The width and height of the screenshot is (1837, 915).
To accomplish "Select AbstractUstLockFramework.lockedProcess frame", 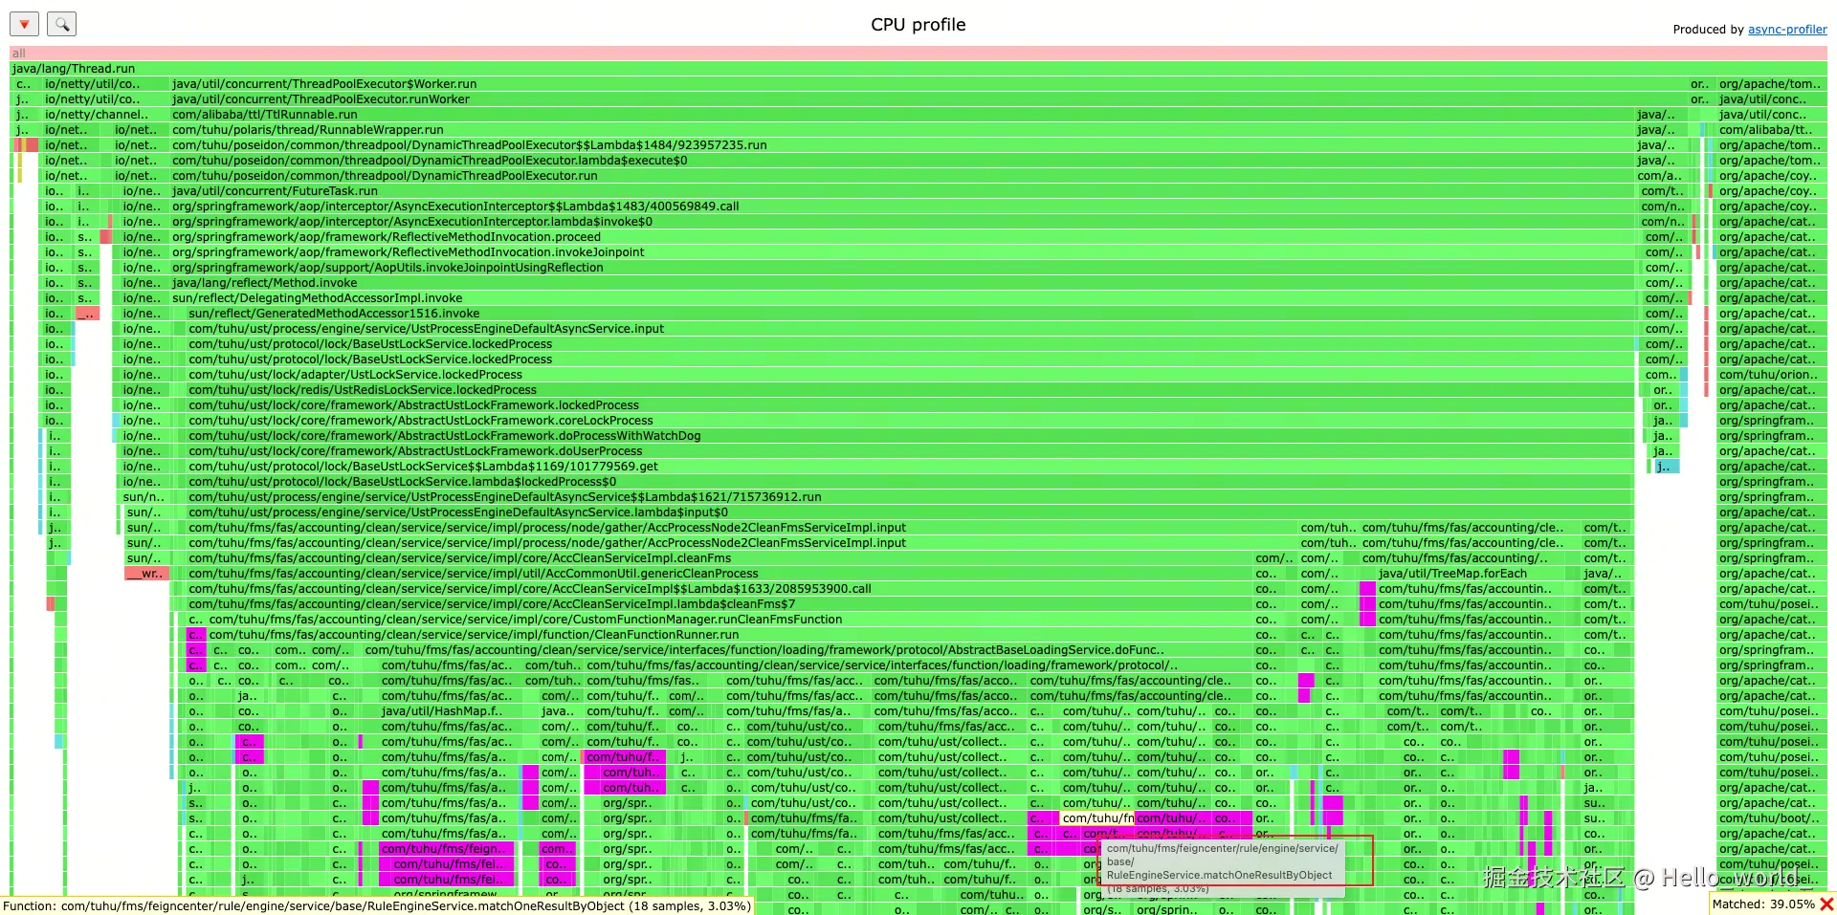I will (911, 405).
